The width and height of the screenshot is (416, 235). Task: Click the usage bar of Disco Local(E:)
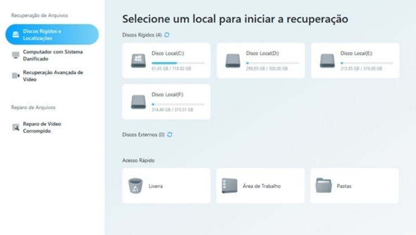pyautogui.click(x=367, y=63)
